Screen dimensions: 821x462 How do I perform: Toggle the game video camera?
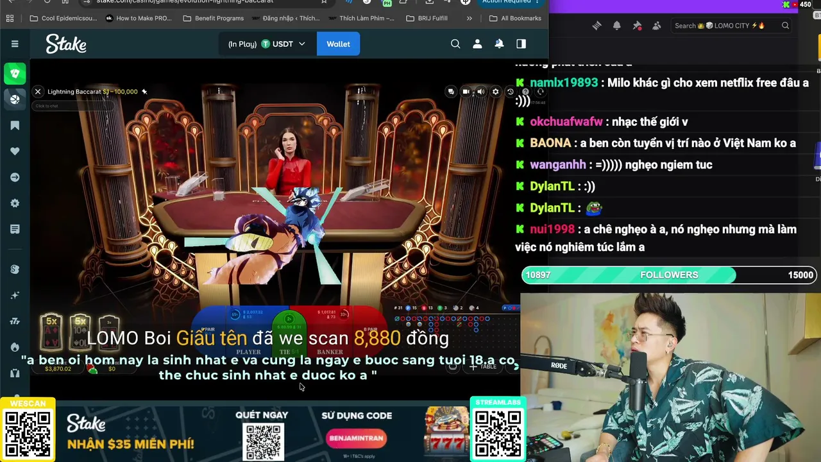pos(466,92)
